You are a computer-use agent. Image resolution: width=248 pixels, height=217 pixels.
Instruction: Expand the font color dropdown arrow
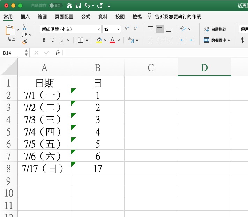click(119, 40)
